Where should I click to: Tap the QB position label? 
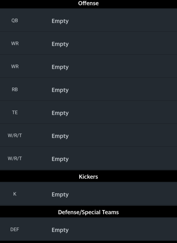click(x=15, y=21)
